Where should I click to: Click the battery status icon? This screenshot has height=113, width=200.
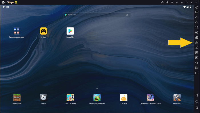click(191, 7)
